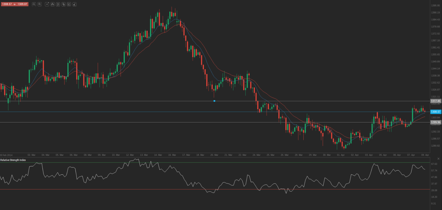The height and width of the screenshot is (210, 442).
Task: Click the 28 Feb 2014 date label
Action: coord(6,155)
